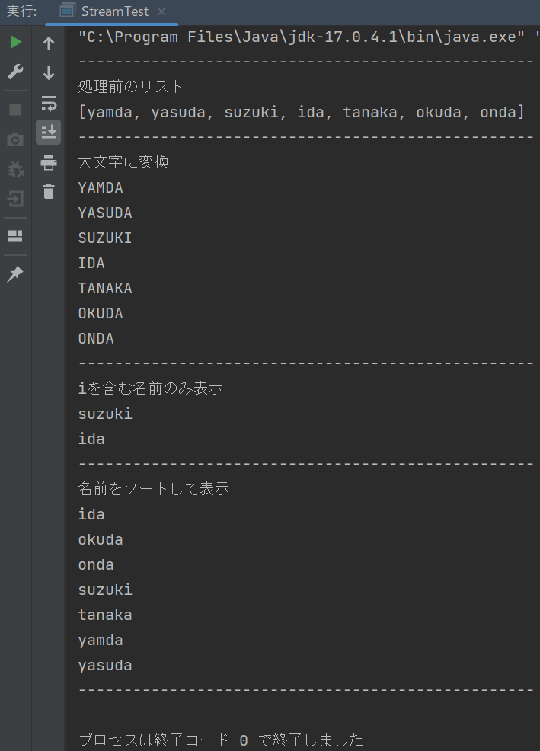Print the console output
This screenshot has height=751, width=540.
coord(49,163)
